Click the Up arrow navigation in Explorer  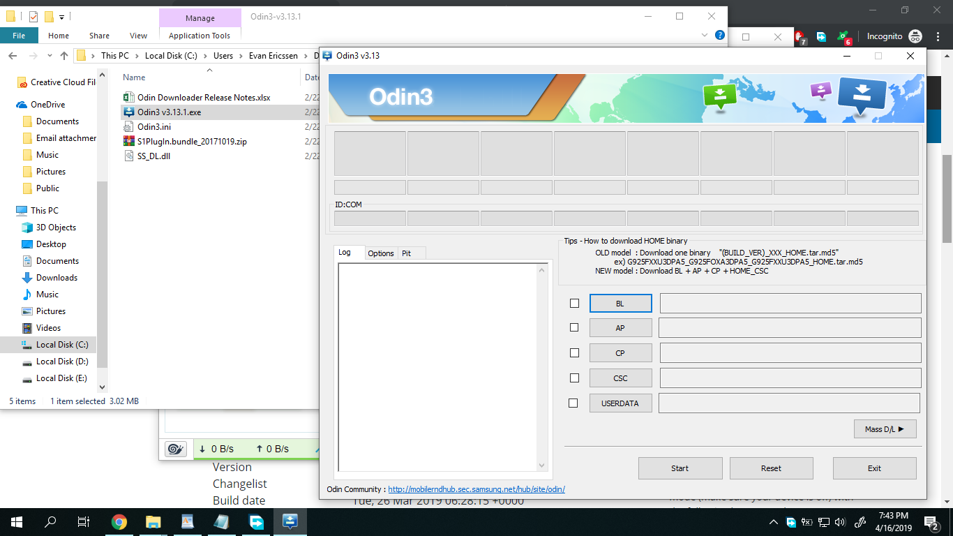64,56
